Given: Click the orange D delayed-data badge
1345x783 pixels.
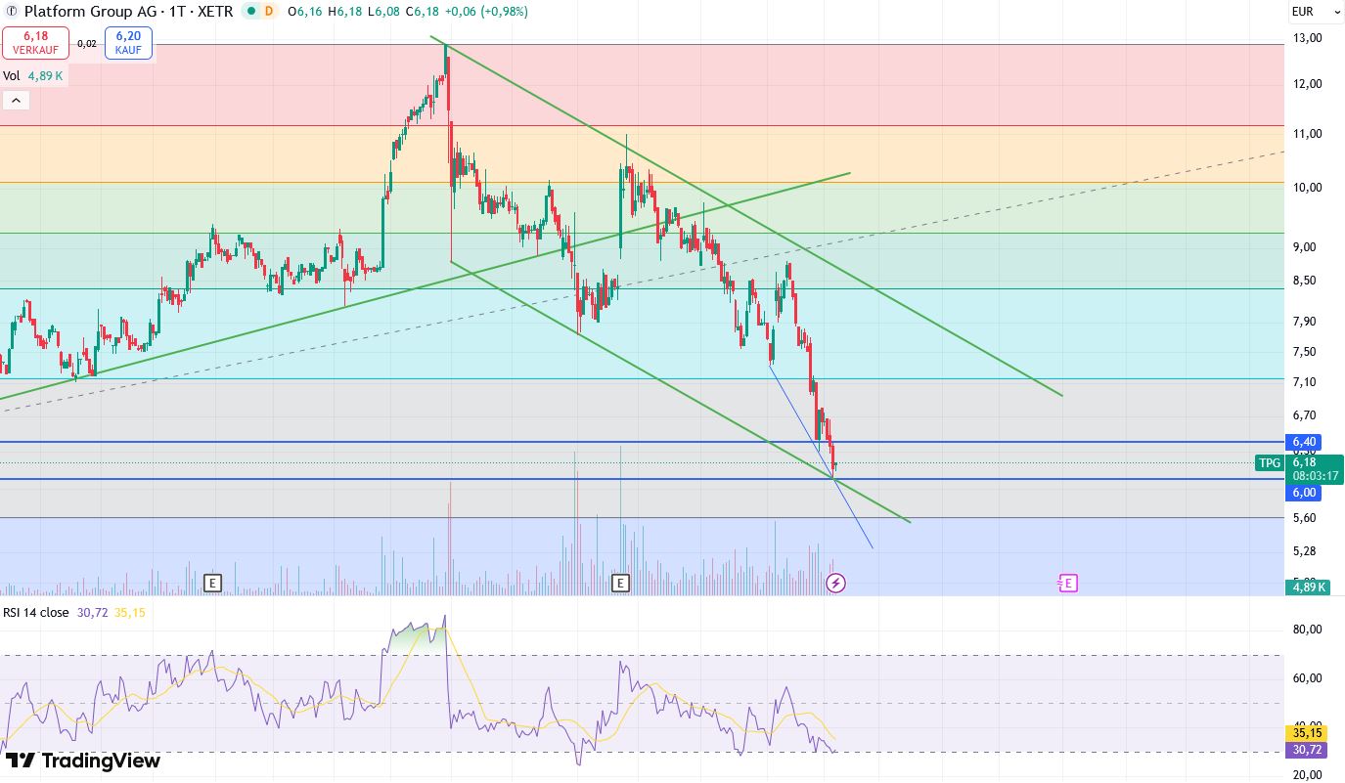Looking at the screenshot, I should (x=271, y=12).
